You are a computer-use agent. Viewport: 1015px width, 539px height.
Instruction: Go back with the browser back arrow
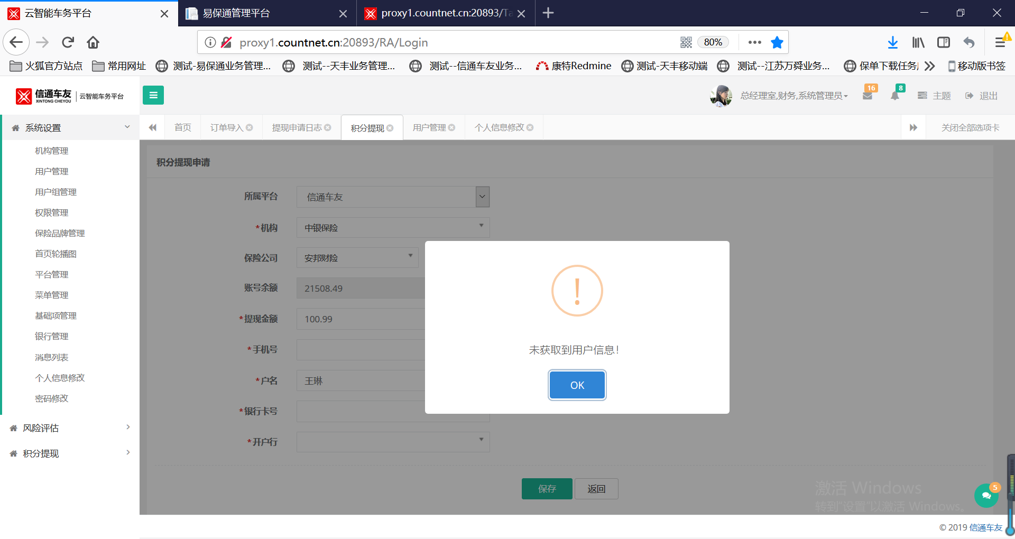pos(16,42)
